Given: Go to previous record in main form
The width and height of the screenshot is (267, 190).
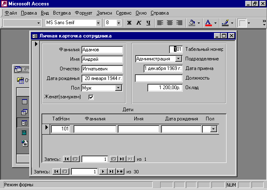Looking at the screenshot, I should point(65,172).
